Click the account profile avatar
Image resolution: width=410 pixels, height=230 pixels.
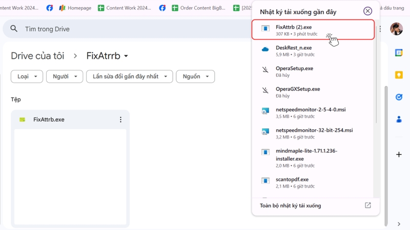pyautogui.click(x=396, y=29)
